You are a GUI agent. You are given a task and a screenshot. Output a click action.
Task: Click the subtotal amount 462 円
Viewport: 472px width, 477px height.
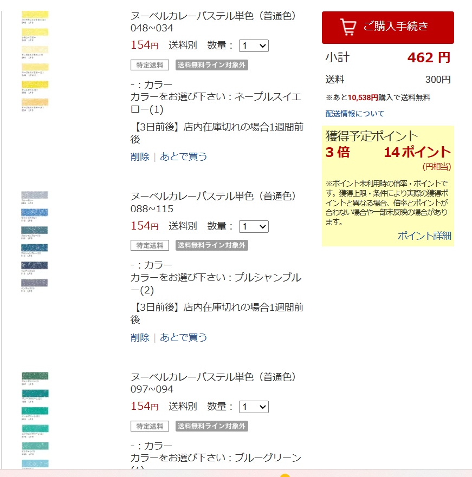click(x=429, y=57)
